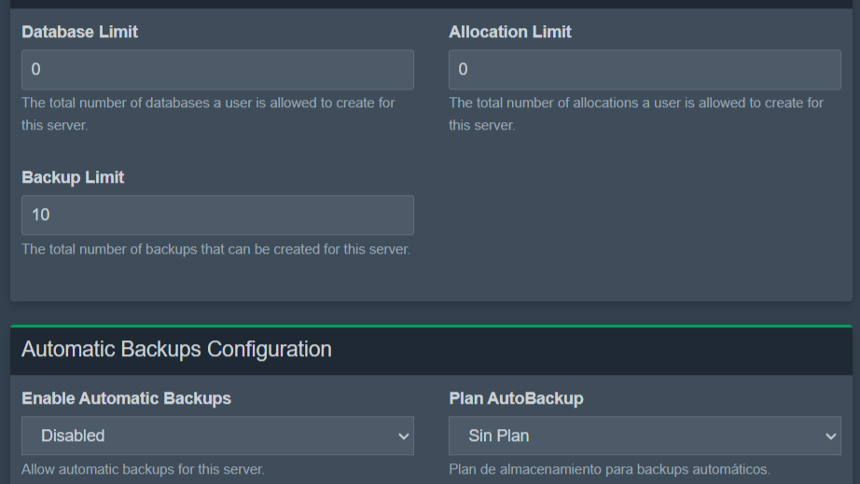Click the Database Limit label
Screen dimensions: 860x484
point(79,32)
